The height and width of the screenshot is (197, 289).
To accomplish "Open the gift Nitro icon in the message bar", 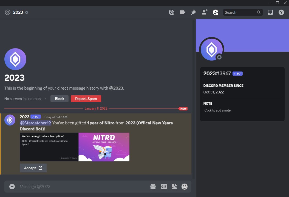I will (x=153, y=187).
